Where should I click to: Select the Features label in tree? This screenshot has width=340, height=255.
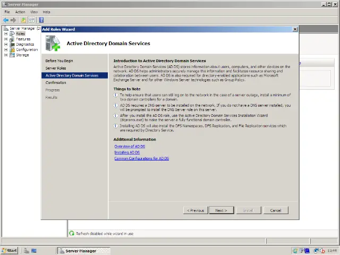(23, 39)
